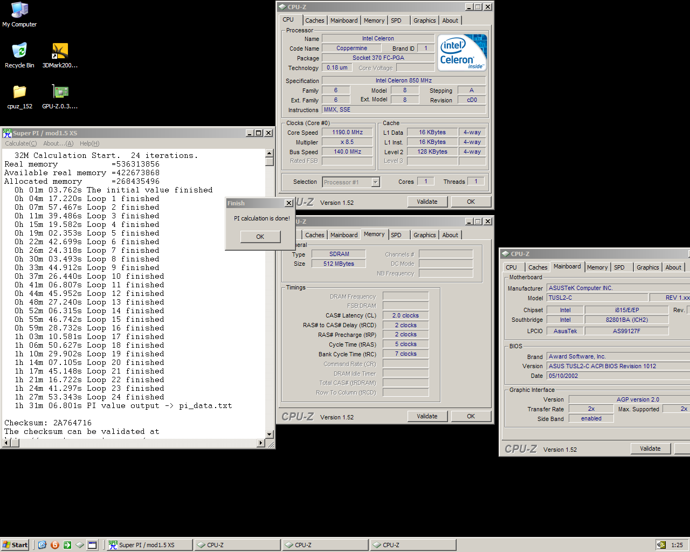The height and width of the screenshot is (552, 690).
Task: Click the CAS# Latency value 2.0 clocks
Action: (x=405, y=315)
